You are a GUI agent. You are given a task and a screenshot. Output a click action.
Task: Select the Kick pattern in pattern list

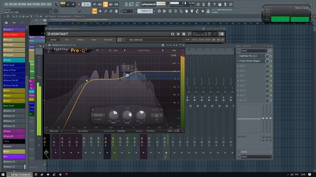pos(14,141)
